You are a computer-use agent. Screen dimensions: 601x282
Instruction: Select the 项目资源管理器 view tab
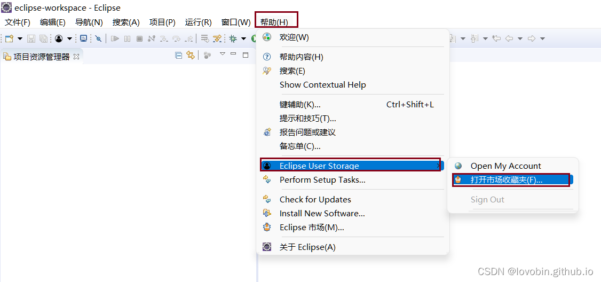coord(42,57)
